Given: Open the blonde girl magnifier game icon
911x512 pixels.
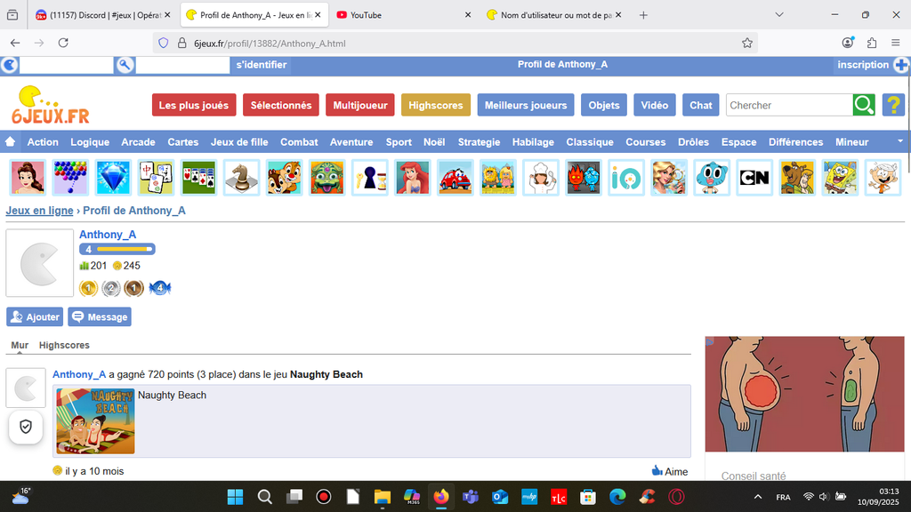Looking at the screenshot, I should [x=669, y=178].
